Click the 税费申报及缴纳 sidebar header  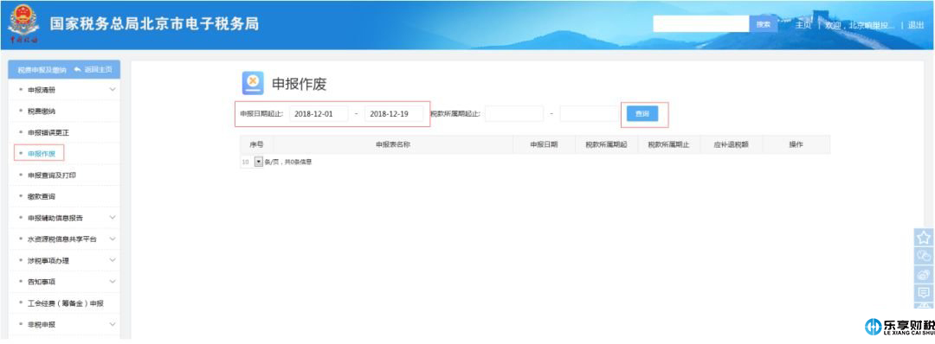(42, 70)
